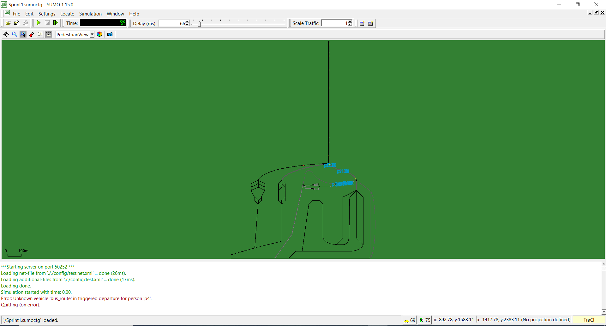Open the Locate menu
Image resolution: width=606 pixels, height=326 pixels.
click(67, 14)
